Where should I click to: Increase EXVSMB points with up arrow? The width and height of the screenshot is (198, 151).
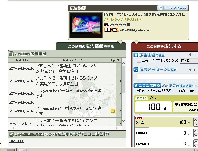pyautogui.click(x=196, y=142)
